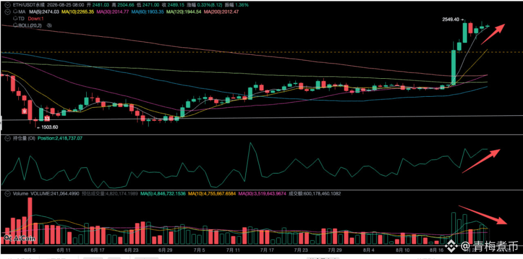Click the volume MA(30):3,519,643.9674 label
The height and width of the screenshot is (259, 523).
(x=262, y=193)
